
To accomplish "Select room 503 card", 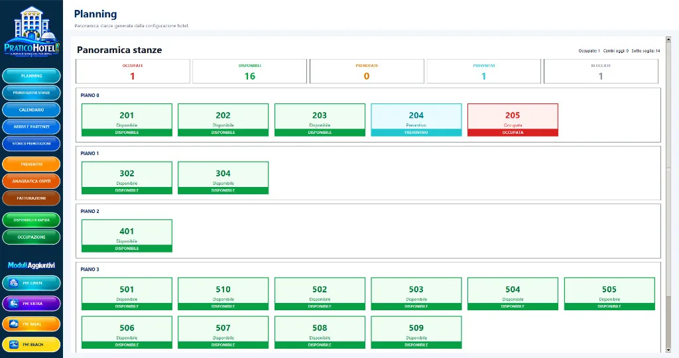I will click(416, 294).
